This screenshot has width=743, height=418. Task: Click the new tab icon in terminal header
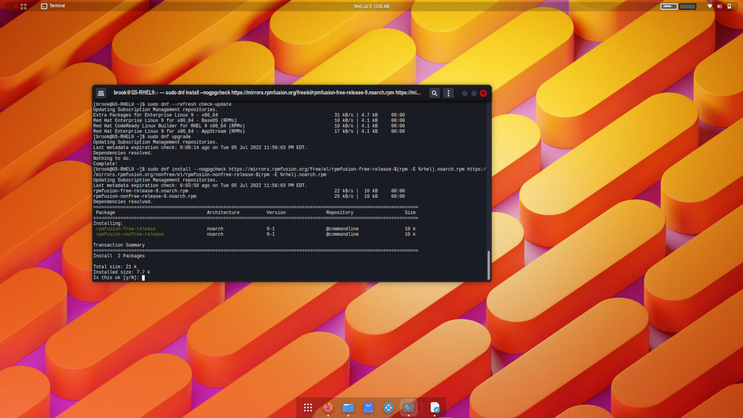(101, 93)
